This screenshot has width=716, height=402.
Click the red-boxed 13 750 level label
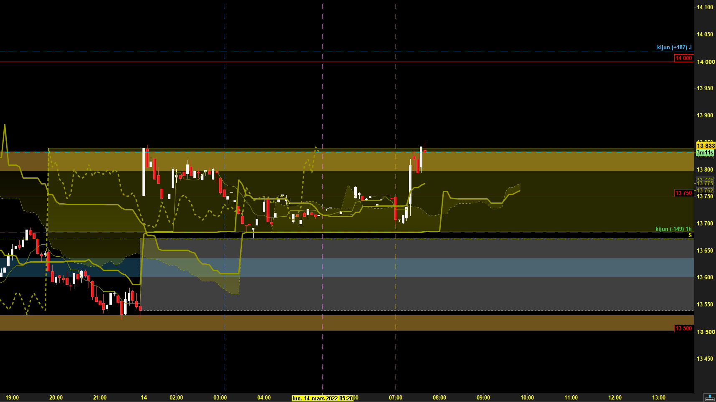click(x=684, y=193)
